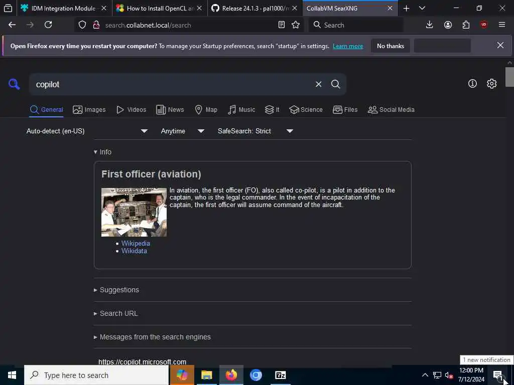514x385 pixels.
Task: Clear the copilot query with the X icon
Action: 318,84
